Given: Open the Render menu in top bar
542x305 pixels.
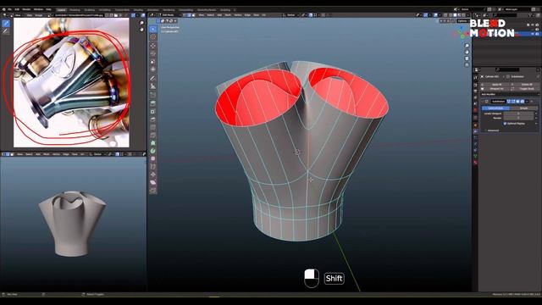Looking at the screenshot, I should [26, 9].
